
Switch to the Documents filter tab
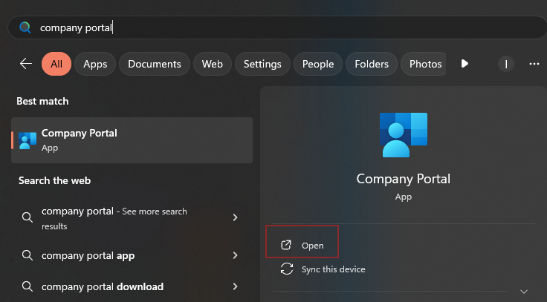[154, 64]
